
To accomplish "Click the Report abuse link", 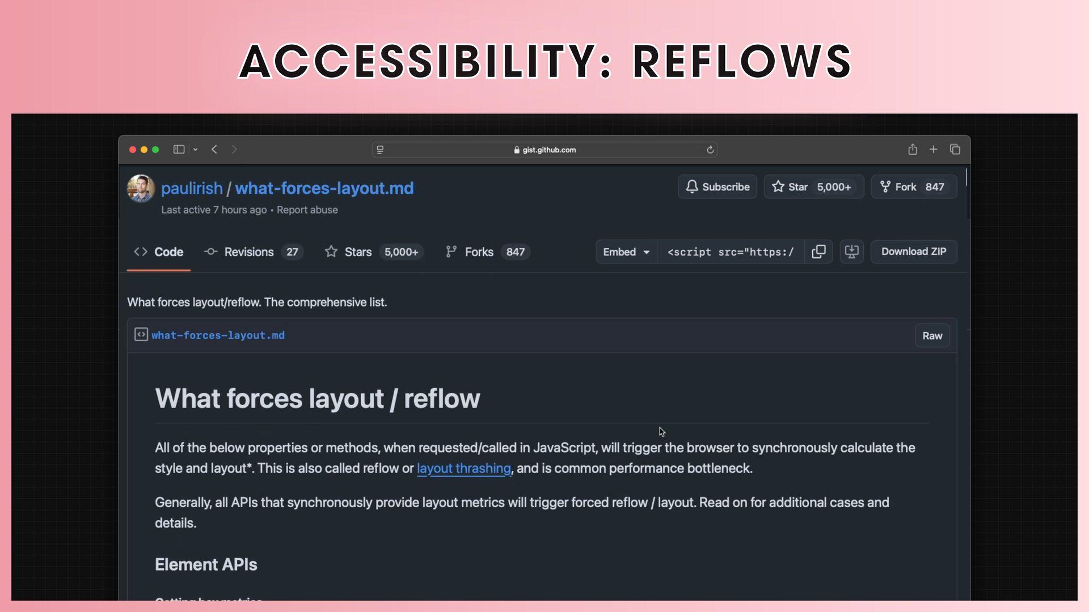I will [x=307, y=210].
